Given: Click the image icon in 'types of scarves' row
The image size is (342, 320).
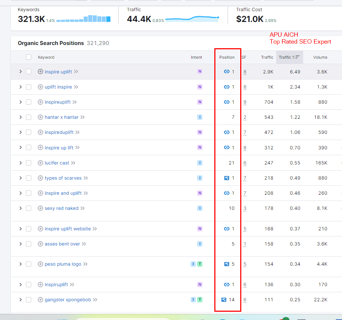Looking at the screenshot, I should click(227, 178).
